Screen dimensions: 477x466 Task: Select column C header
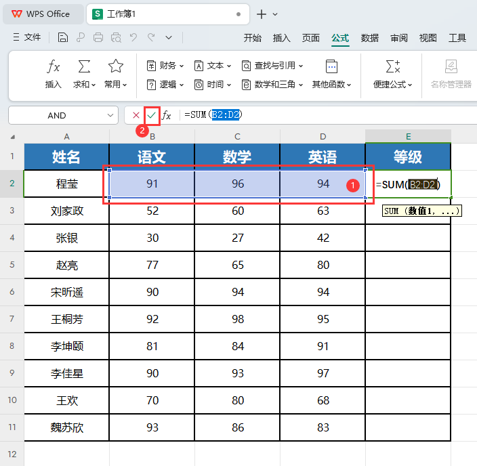coord(237,137)
